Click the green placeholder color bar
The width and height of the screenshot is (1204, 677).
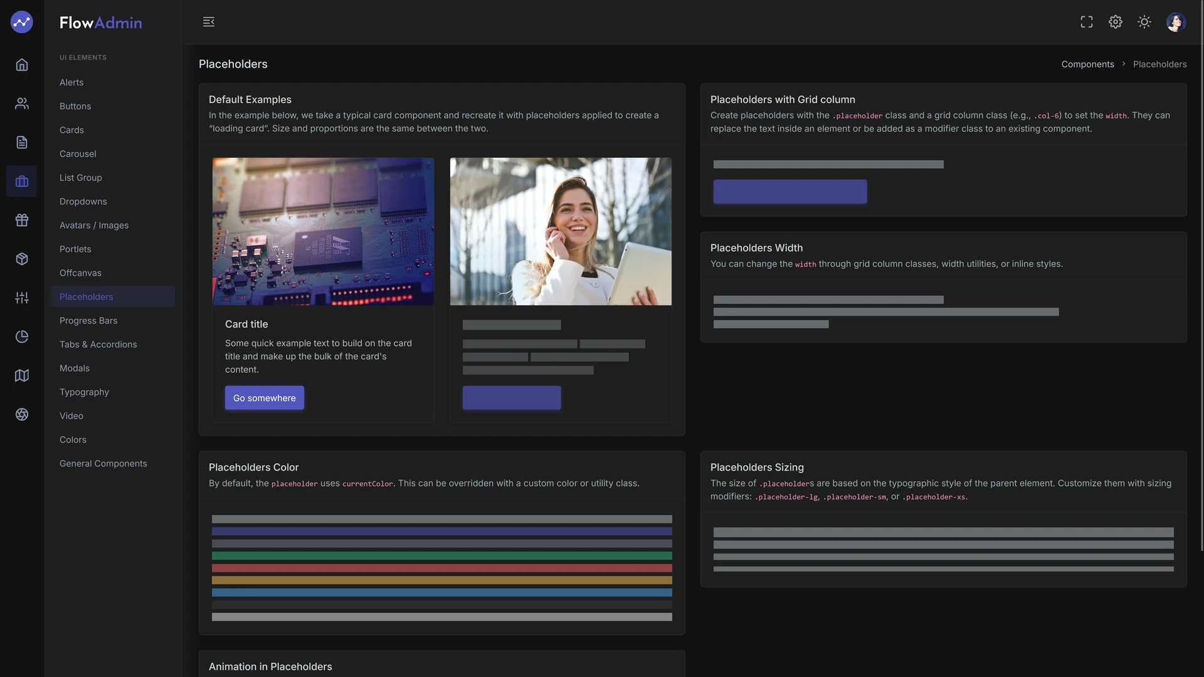point(442,556)
